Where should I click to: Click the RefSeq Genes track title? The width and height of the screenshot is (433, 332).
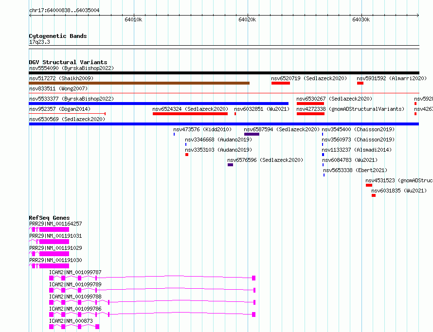coord(50,218)
